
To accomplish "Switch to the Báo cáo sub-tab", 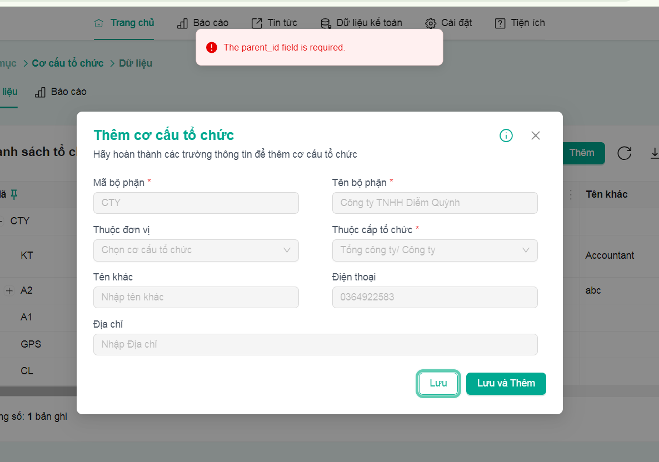I will click(61, 92).
